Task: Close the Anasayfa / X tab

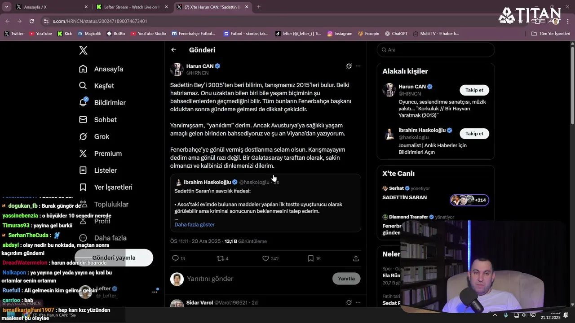Action: [86, 7]
